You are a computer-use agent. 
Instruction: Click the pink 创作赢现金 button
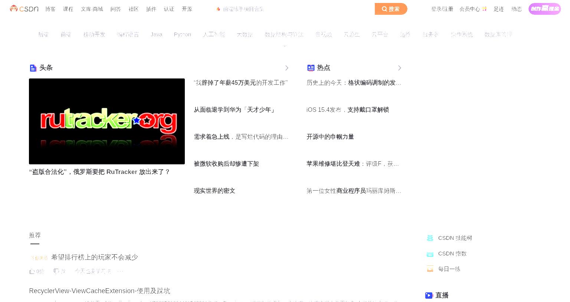(x=545, y=9)
